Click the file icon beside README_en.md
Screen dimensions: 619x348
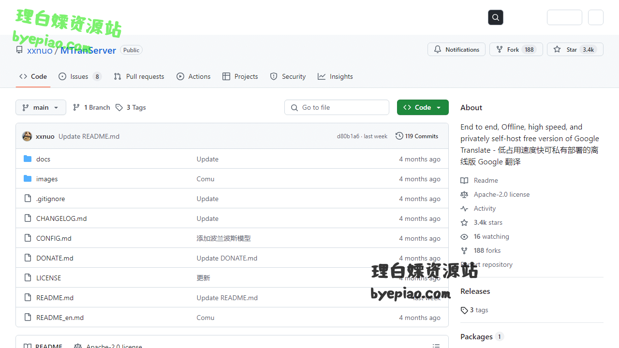[x=28, y=318]
